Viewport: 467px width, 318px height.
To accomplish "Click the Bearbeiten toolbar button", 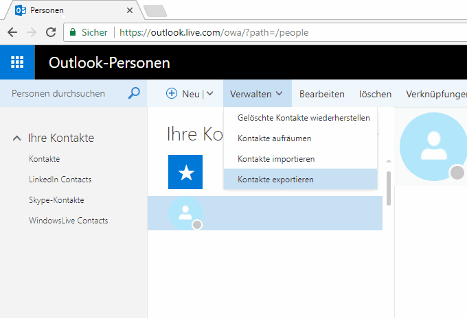I will click(321, 94).
